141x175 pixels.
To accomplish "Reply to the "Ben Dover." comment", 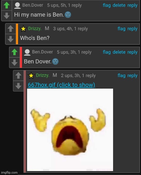I will 132,52.
